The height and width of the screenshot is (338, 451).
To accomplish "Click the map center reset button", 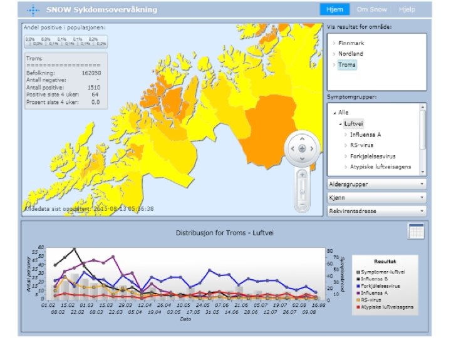I will tap(302, 148).
